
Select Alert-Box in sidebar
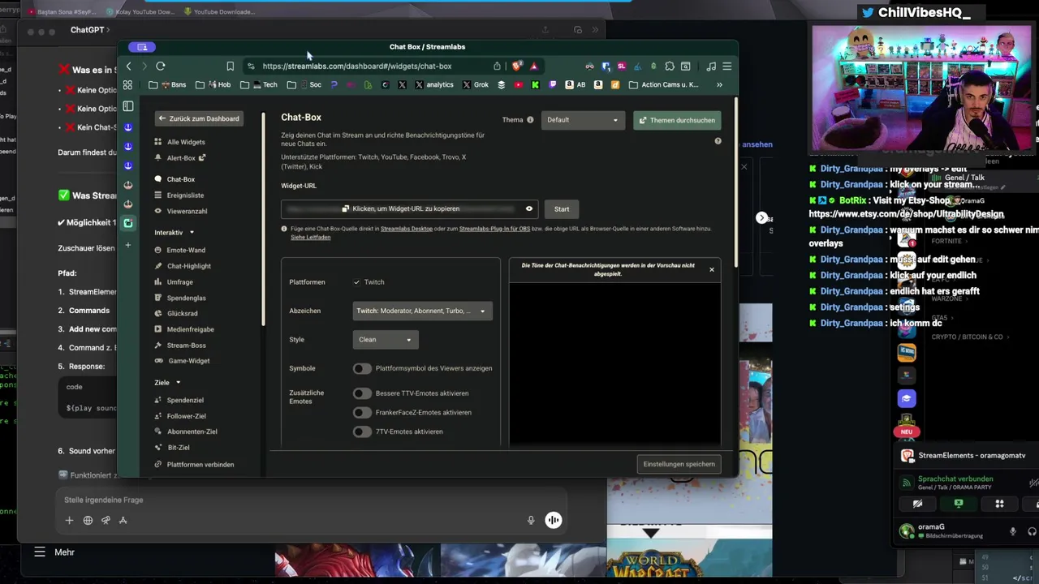(x=180, y=158)
